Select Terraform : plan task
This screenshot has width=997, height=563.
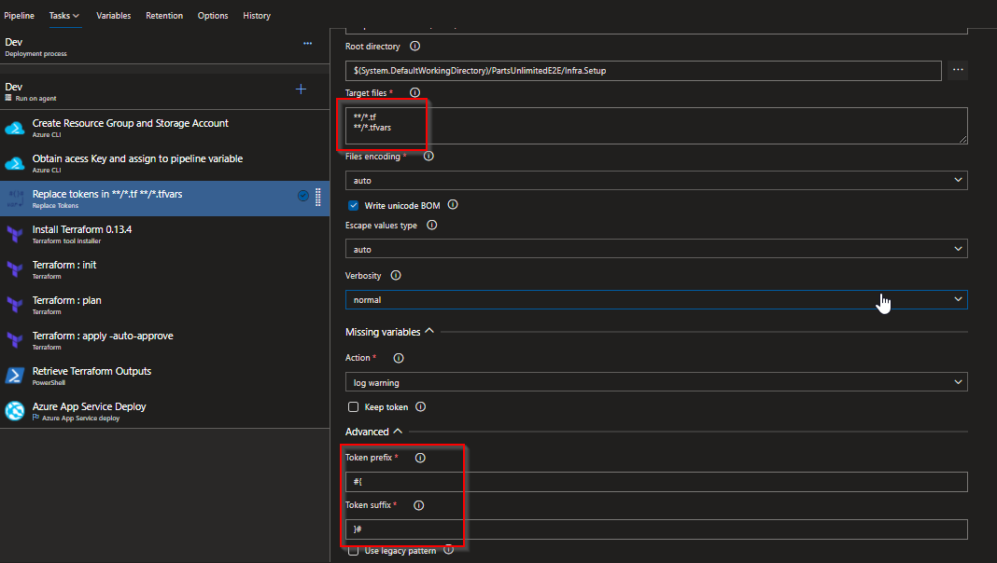(164, 306)
